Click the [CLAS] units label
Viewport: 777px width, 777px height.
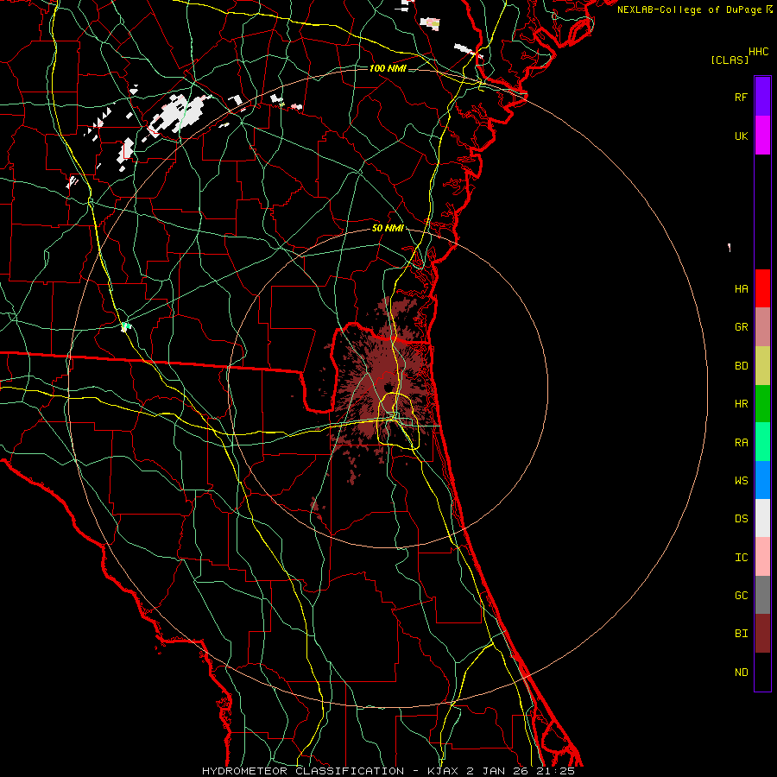click(x=730, y=60)
